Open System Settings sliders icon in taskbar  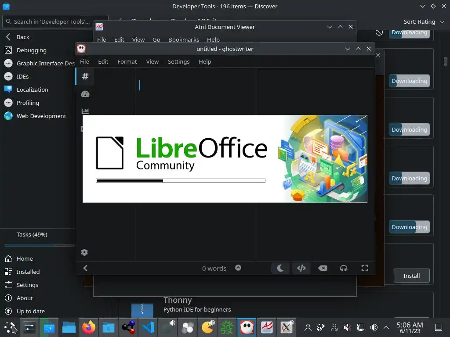pyautogui.click(x=29, y=327)
